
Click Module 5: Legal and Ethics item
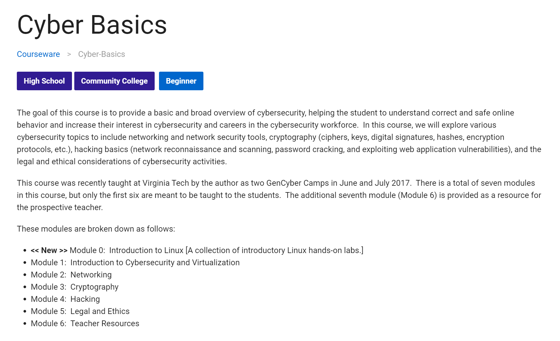pos(80,311)
